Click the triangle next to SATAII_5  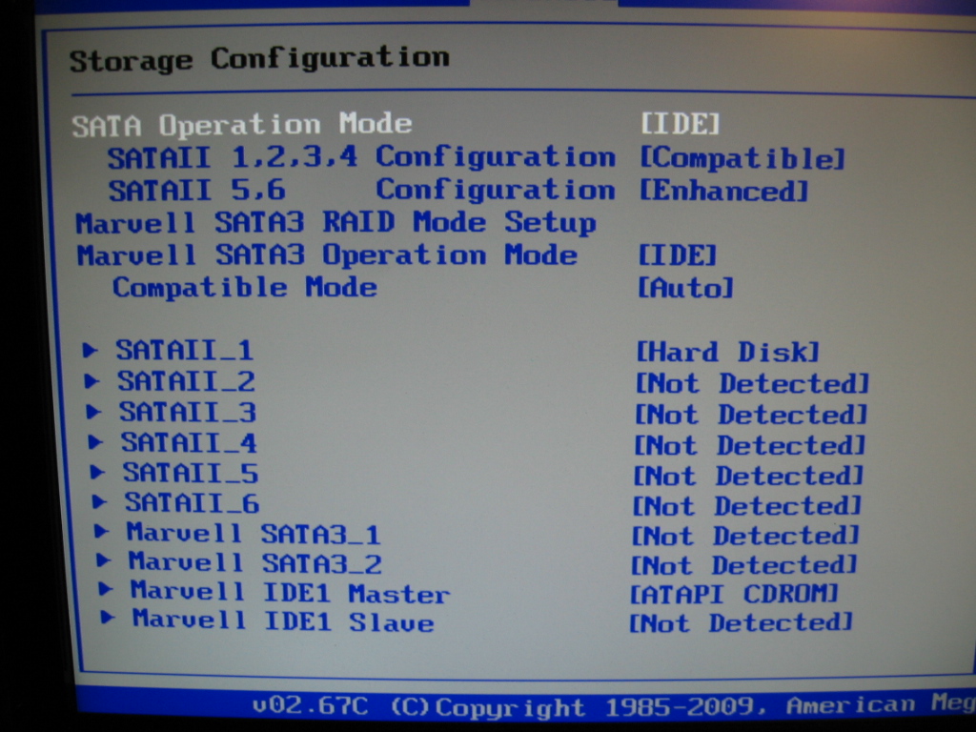[97, 472]
